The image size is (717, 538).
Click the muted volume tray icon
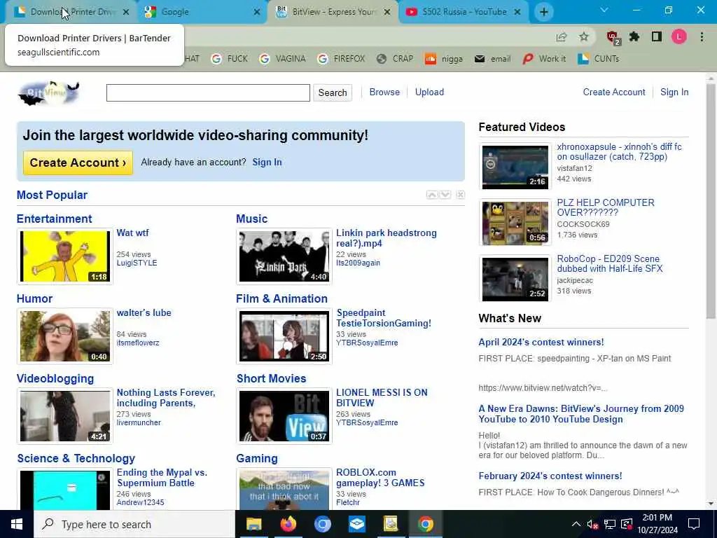pos(592,524)
